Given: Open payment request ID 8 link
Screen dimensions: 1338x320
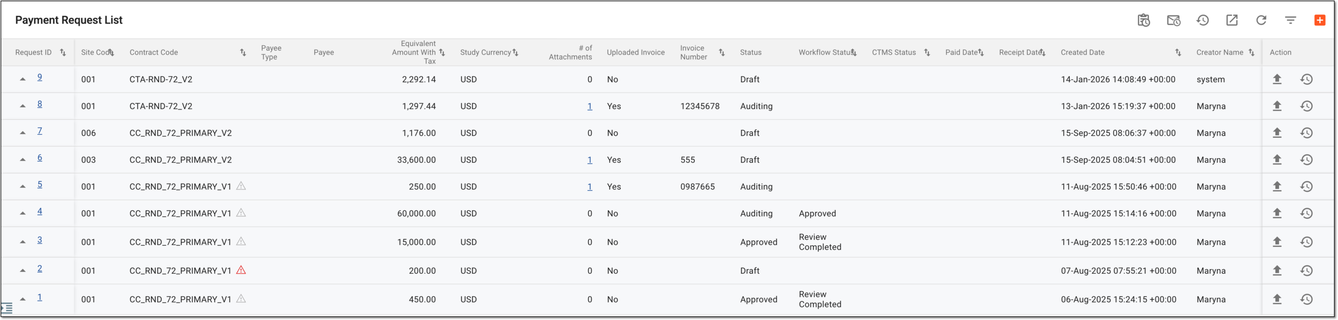Looking at the screenshot, I should pos(40,104).
